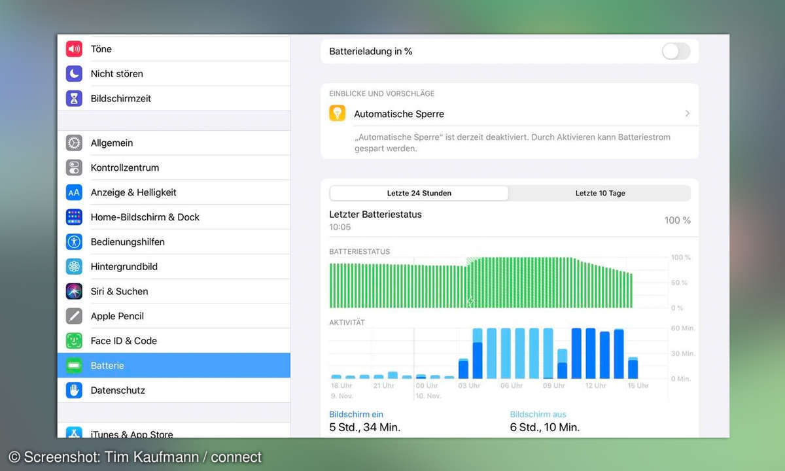
Task: Open the Automatische Sperre suggestion
Action: point(510,114)
